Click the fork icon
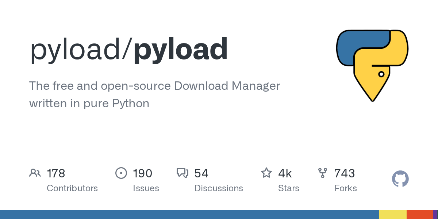This screenshot has width=438, height=219. [323, 173]
